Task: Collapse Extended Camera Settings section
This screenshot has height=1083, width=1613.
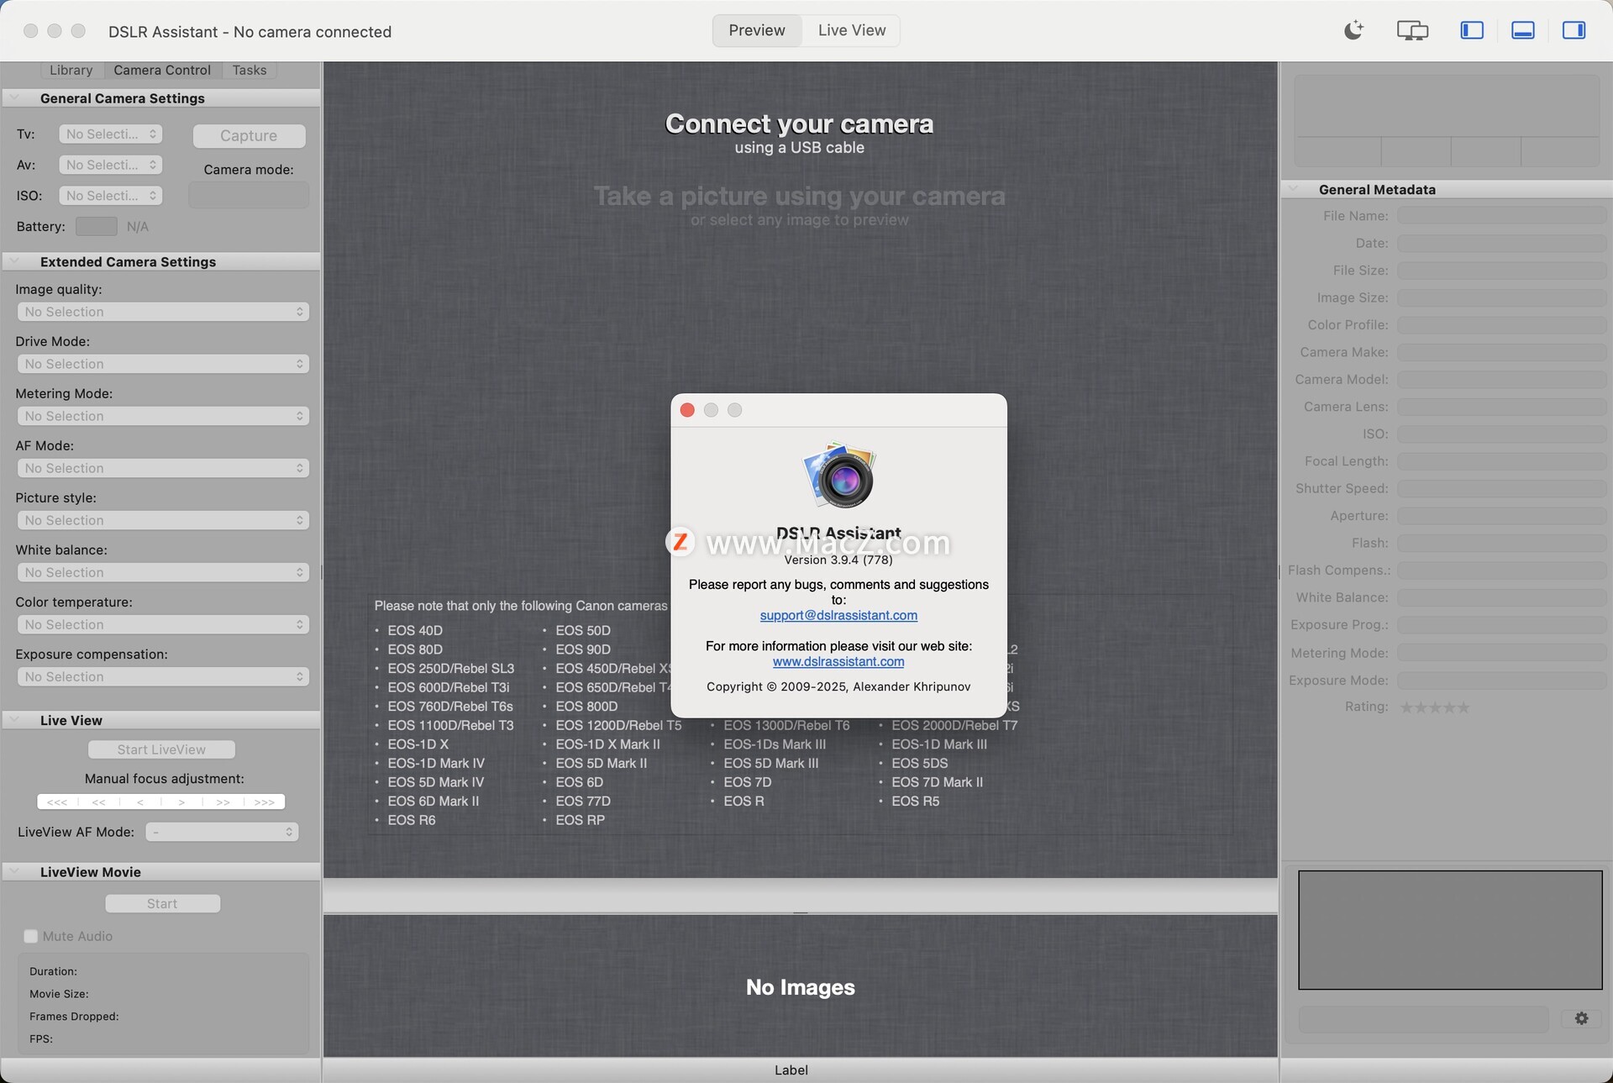Action: click(x=14, y=262)
